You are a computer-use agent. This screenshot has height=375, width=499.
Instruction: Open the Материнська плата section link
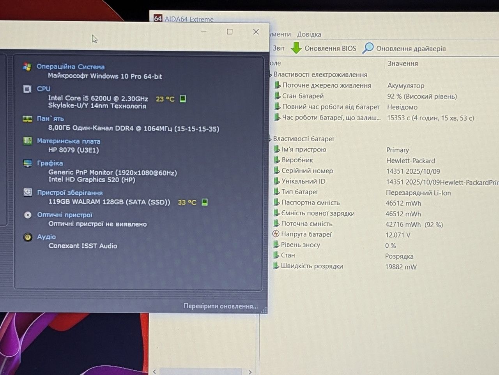[x=69, y=141]
